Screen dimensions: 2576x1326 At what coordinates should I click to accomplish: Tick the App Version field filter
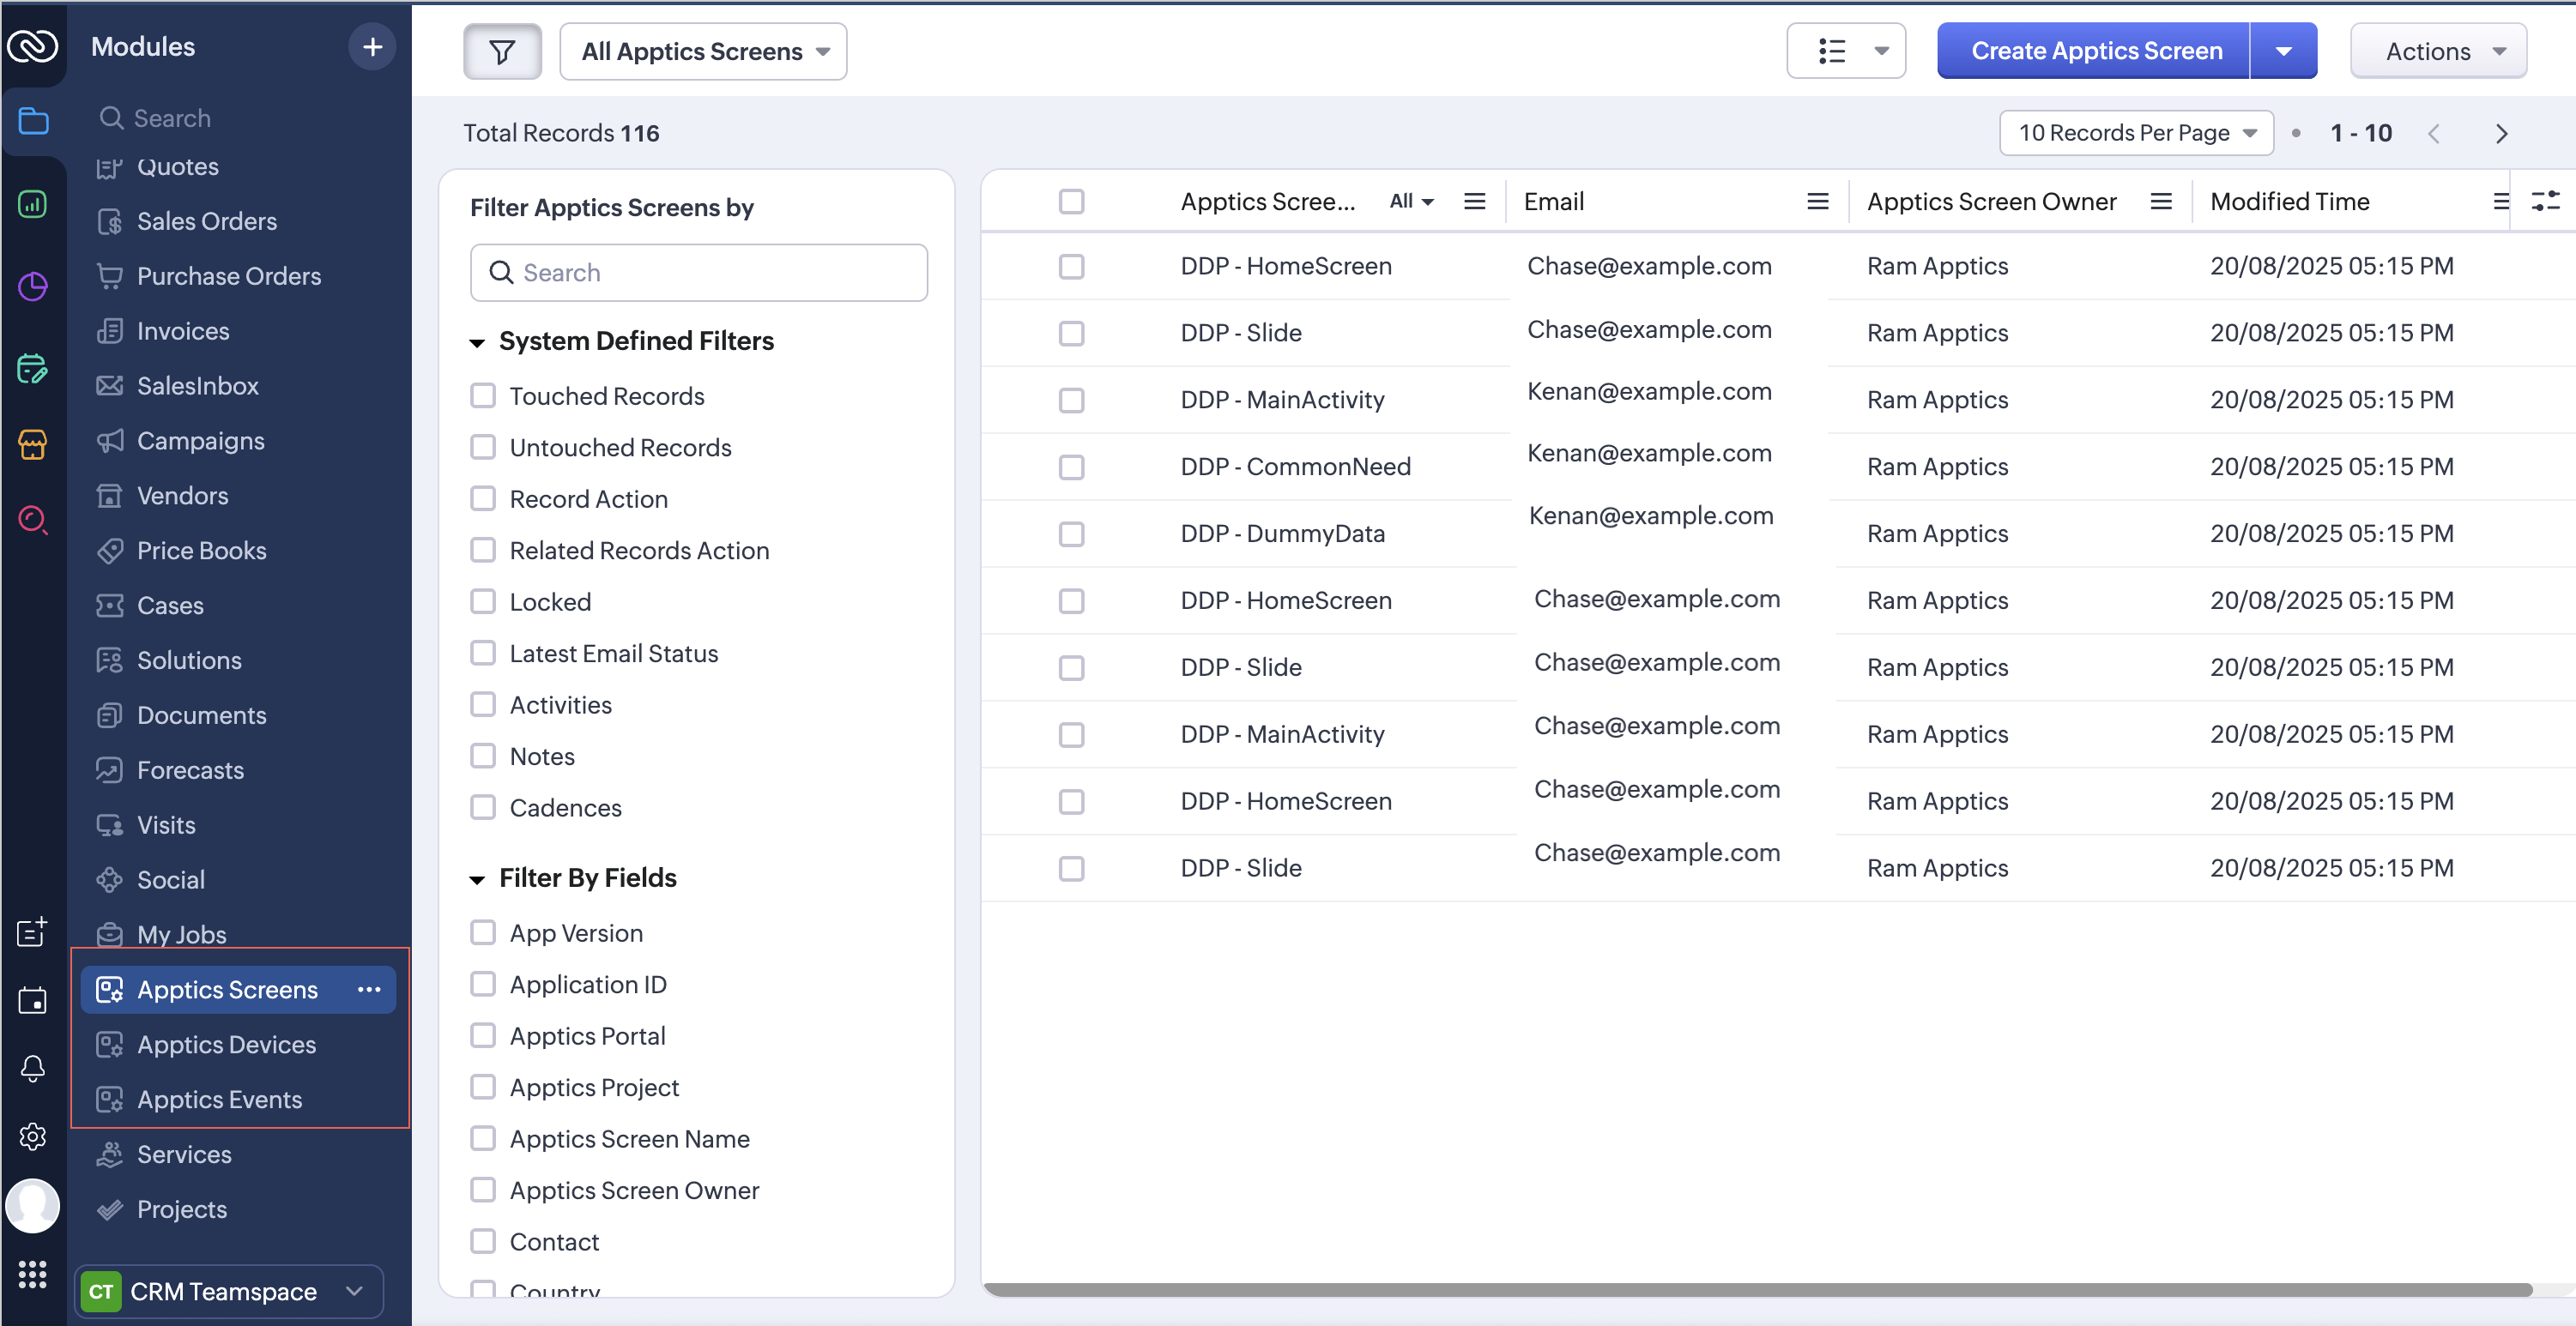click(x=483, y=932)
